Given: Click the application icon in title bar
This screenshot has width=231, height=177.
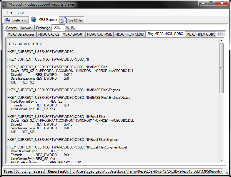Looking at the screenshot, I should tap(4, 4).
